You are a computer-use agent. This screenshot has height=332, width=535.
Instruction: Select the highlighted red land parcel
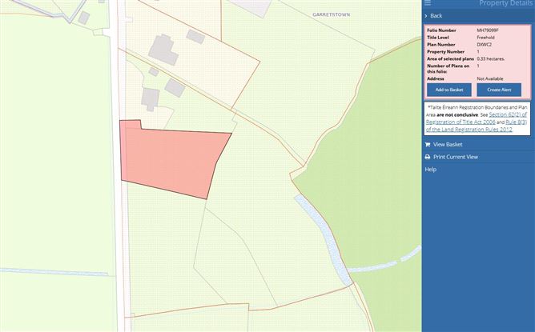pyautogui.click(x=171, y=158)
